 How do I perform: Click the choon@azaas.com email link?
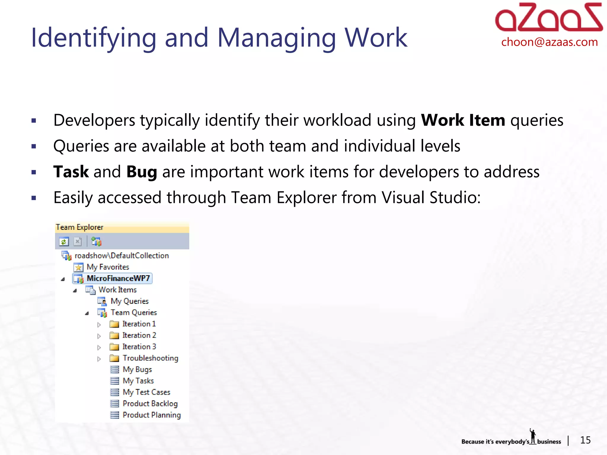coord(549,42)
